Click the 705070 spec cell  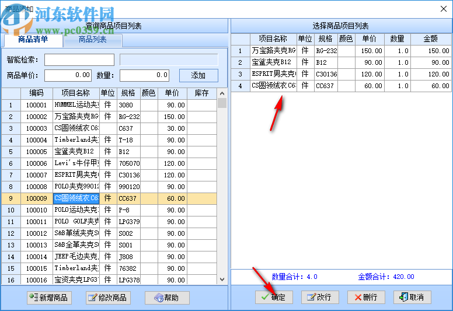tap(129, 163)
